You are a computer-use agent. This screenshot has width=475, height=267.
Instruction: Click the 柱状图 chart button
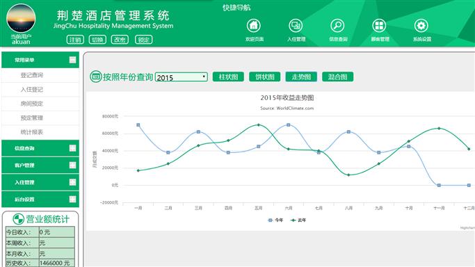click(228, 77)
